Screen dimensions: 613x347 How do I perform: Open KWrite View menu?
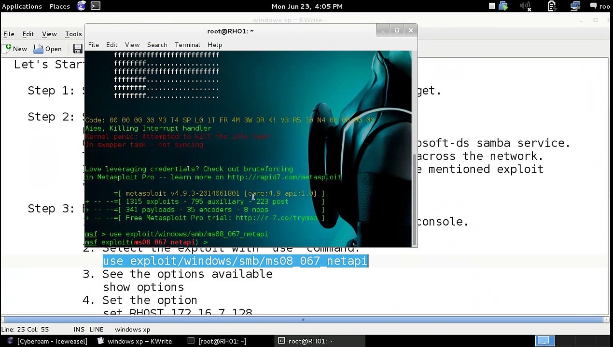coord(49,34)
